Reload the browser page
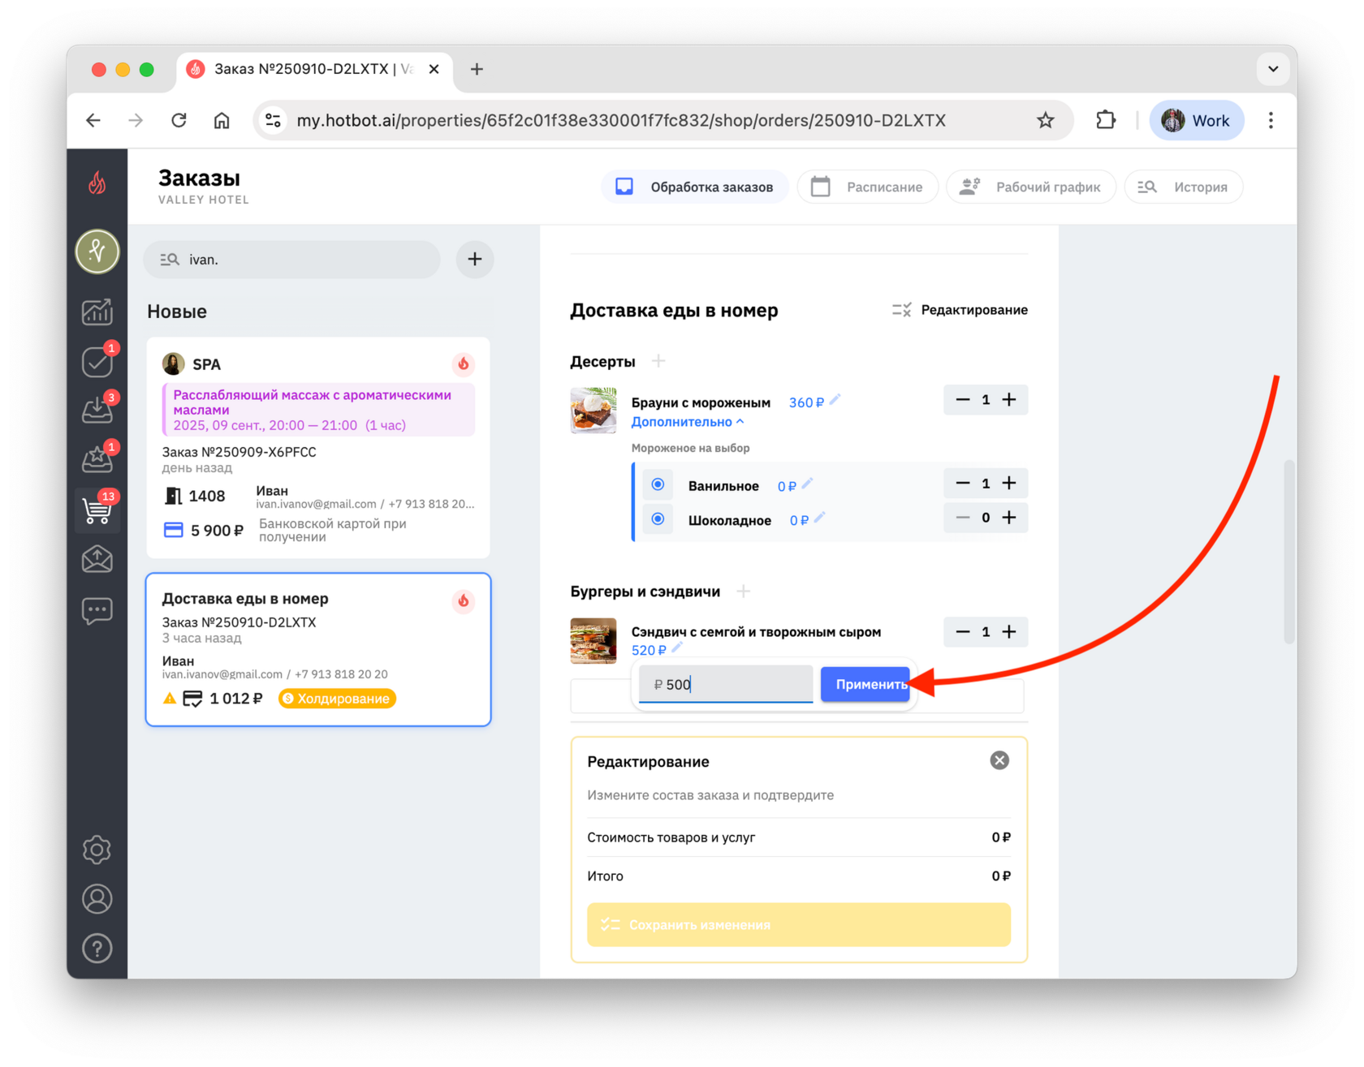 pyautogui.click(x=179, y=121)
